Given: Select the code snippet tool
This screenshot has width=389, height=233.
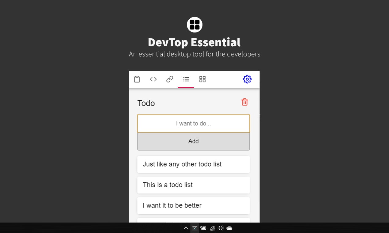Looking at the screenshot, I should point(153,79).
